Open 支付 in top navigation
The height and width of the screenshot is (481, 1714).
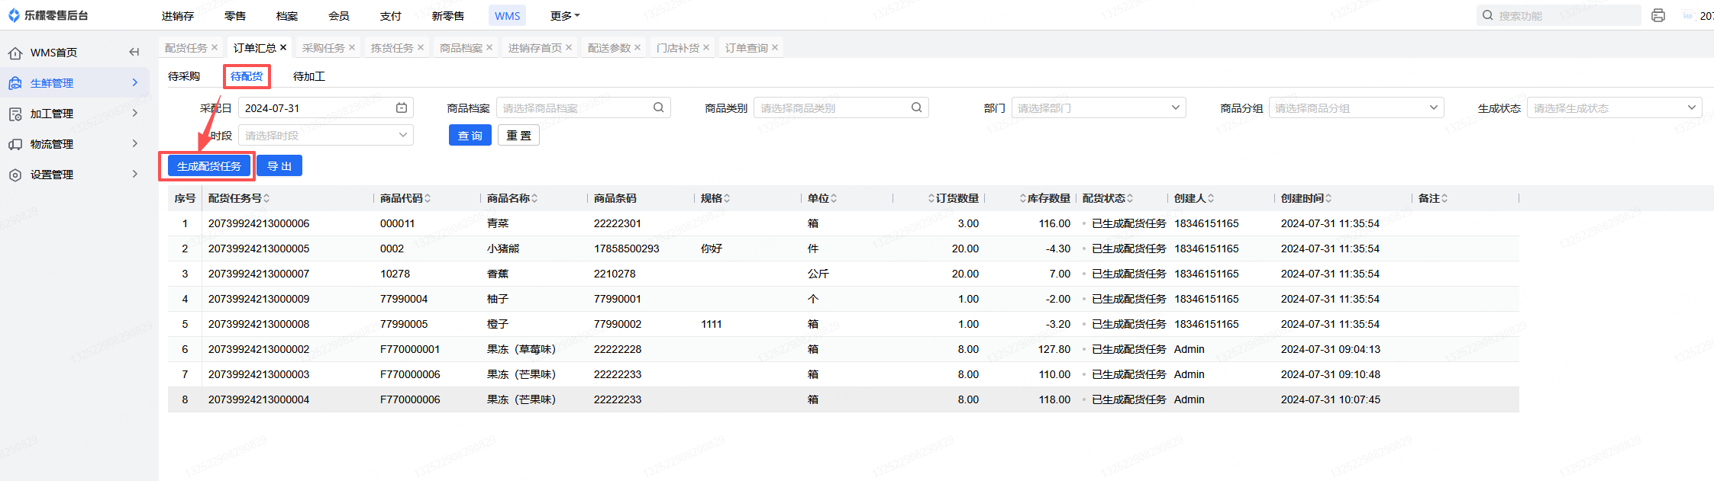point(391,15)
